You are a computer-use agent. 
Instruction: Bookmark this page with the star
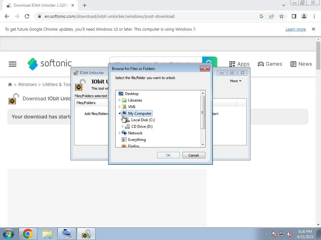(x=282, y=16)
